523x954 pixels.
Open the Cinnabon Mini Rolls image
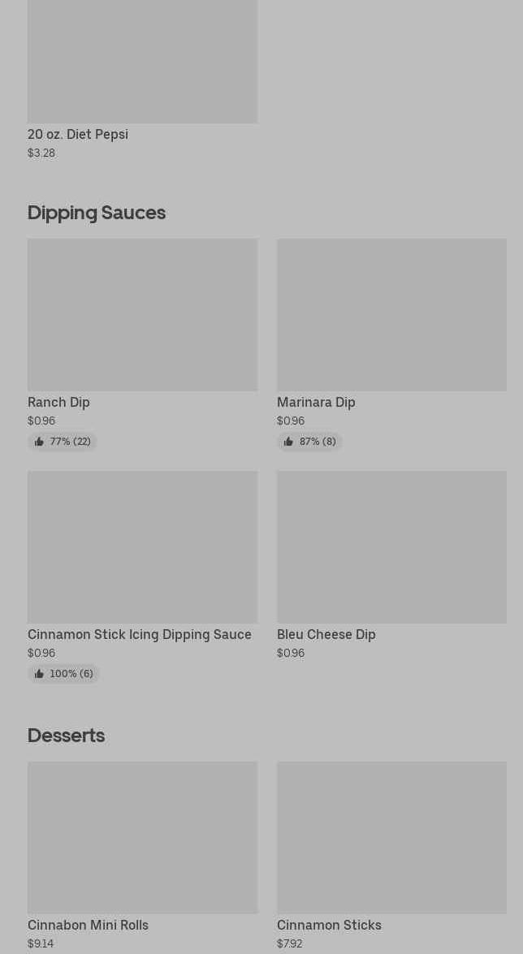click(142, 838)
